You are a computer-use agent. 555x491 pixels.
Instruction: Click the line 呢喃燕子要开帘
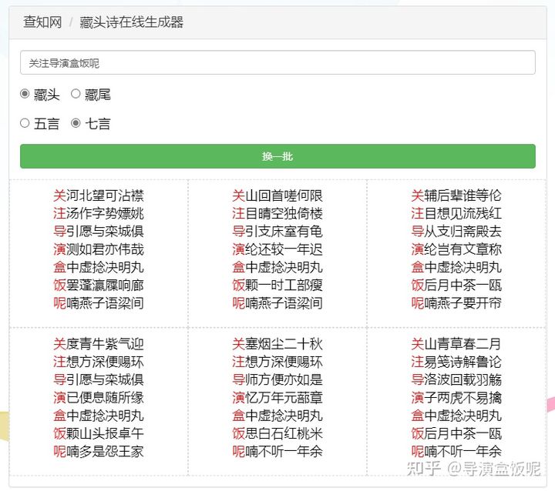point(456,303)
